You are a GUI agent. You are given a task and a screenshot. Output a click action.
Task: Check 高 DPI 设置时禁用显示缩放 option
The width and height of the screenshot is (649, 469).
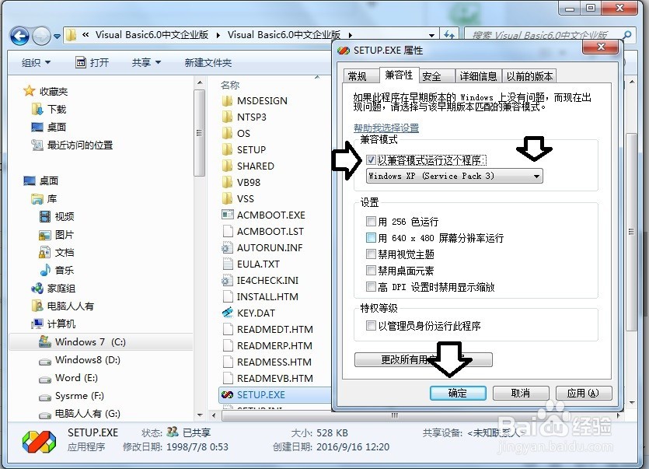[x=371, y=287]
